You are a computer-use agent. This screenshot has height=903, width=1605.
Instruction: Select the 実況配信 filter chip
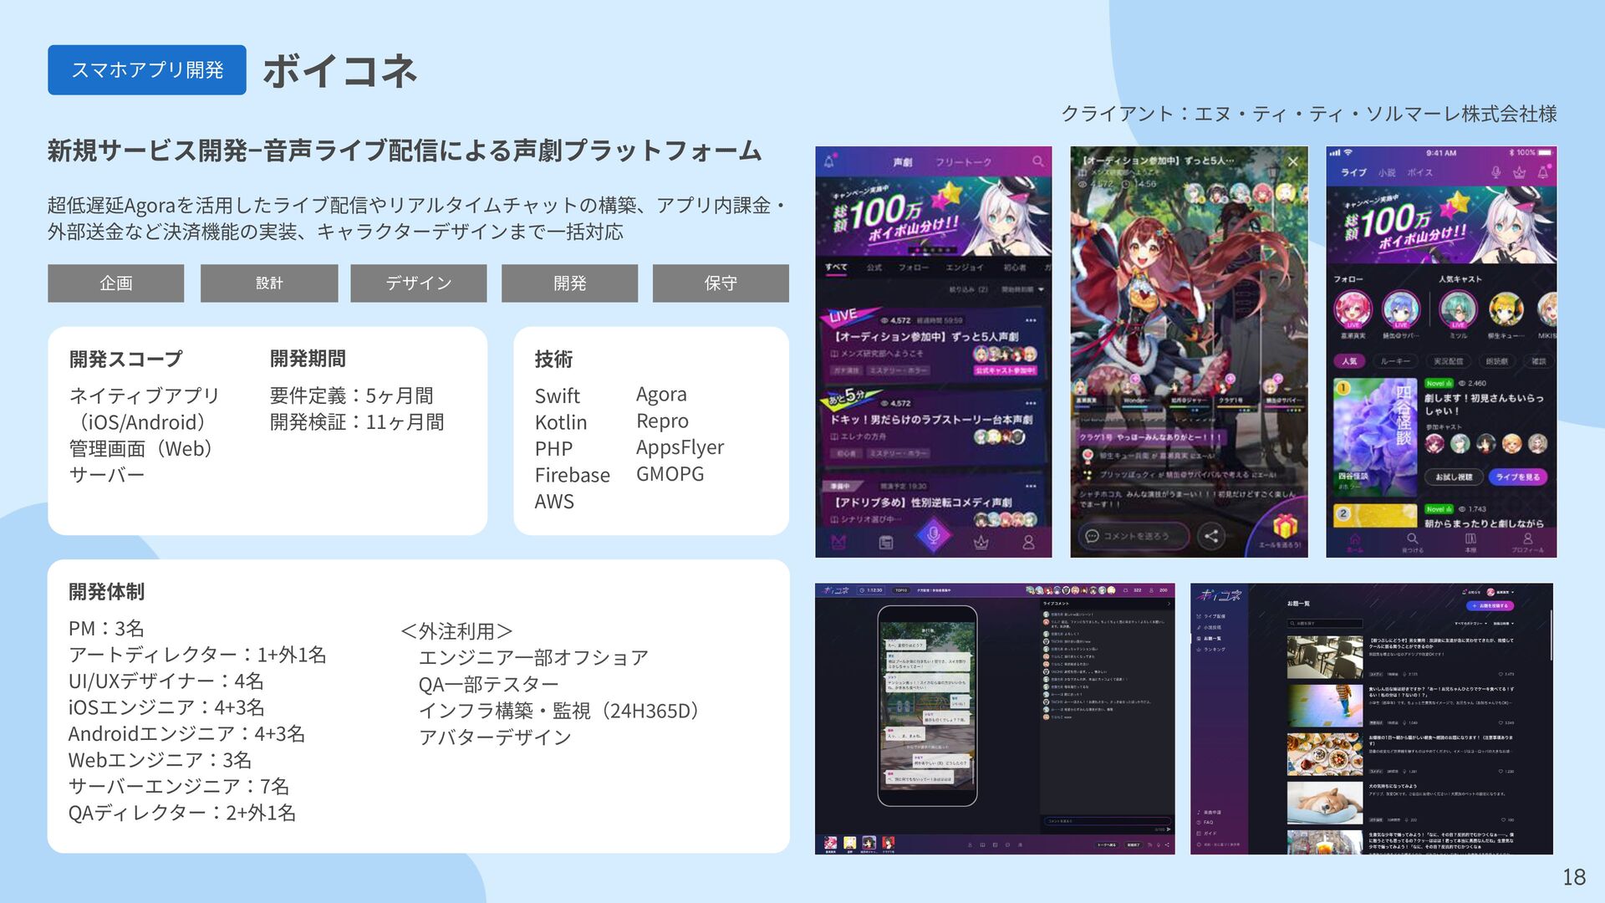[1448, 361]
